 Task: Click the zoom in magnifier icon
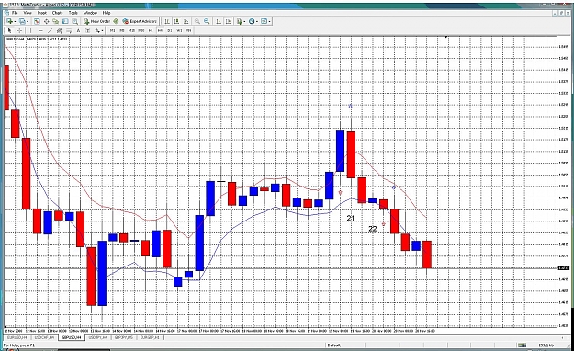coord(197,21)
